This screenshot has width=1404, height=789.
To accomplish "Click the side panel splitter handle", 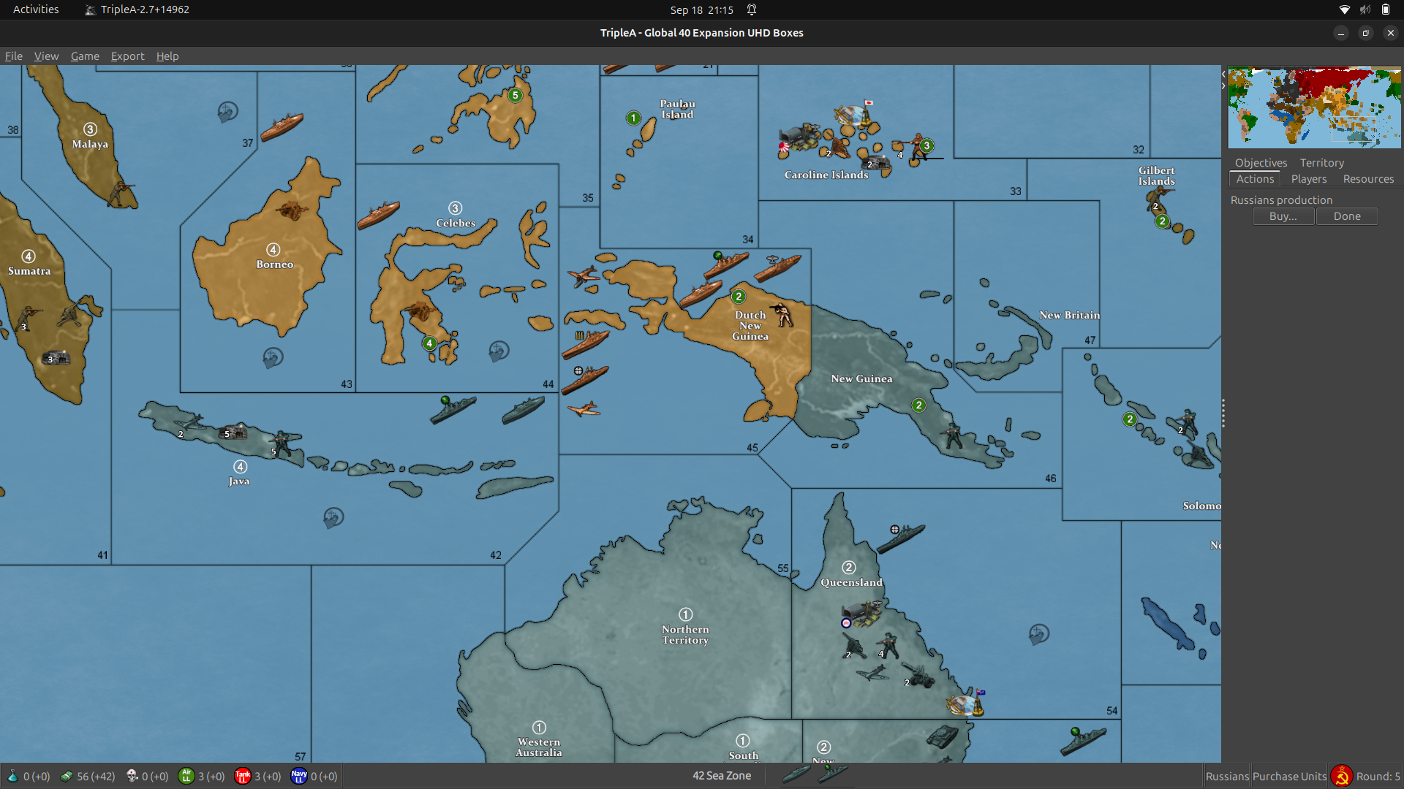I will 1223,413.
